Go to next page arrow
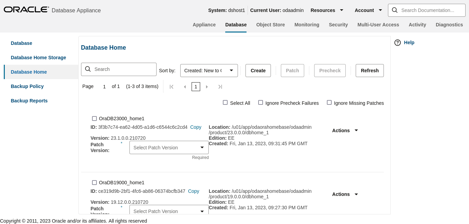Screen dimensions: 469x224 [207, 87]
